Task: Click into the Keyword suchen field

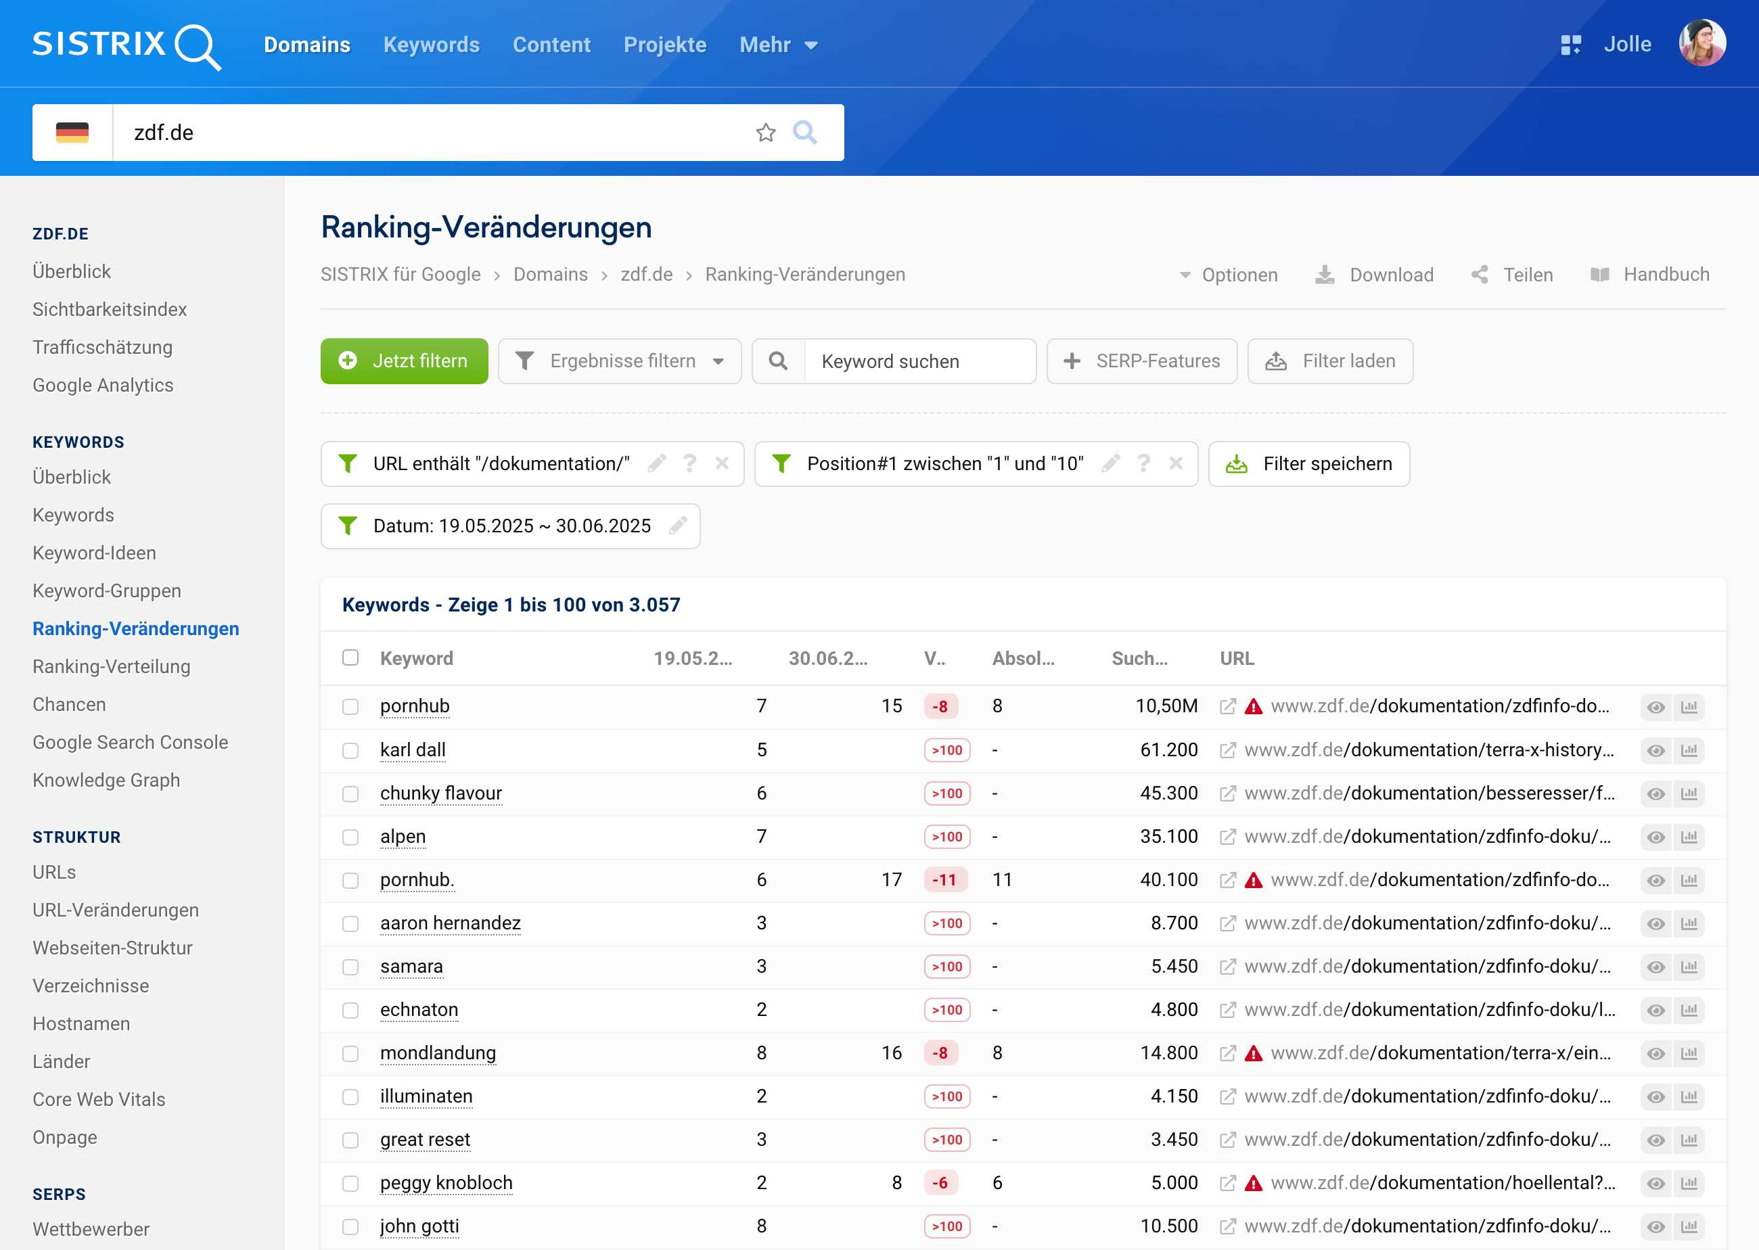Action: (x=919, y=361)
